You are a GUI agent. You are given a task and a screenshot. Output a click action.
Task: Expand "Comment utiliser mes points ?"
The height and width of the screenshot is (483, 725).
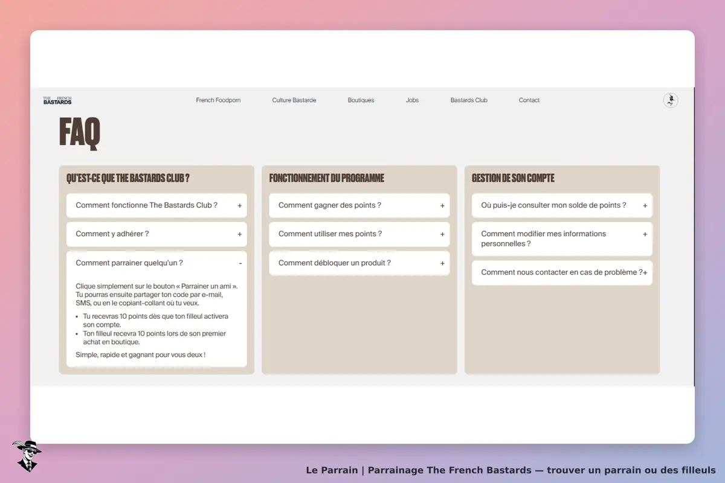(x=359, y=234)
